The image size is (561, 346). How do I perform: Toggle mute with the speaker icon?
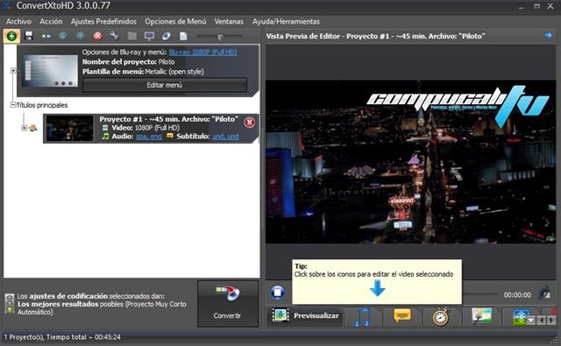pyautogui.click(x=545, y=293)
